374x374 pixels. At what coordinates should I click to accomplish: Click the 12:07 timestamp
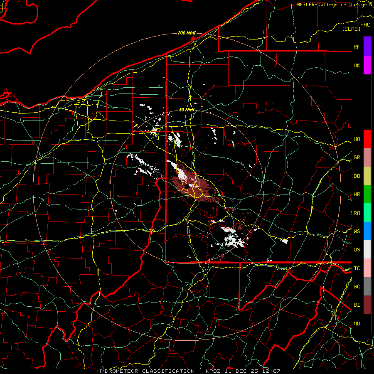click(271, 371)
